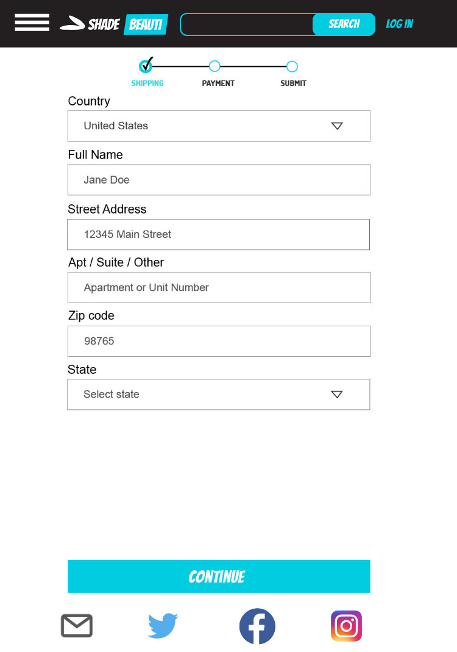Go to the SUBMIT step label
The image size is (457, 652).
click(293, 83)
